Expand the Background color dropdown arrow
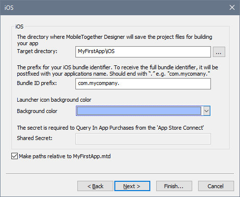 coord(206,111)
